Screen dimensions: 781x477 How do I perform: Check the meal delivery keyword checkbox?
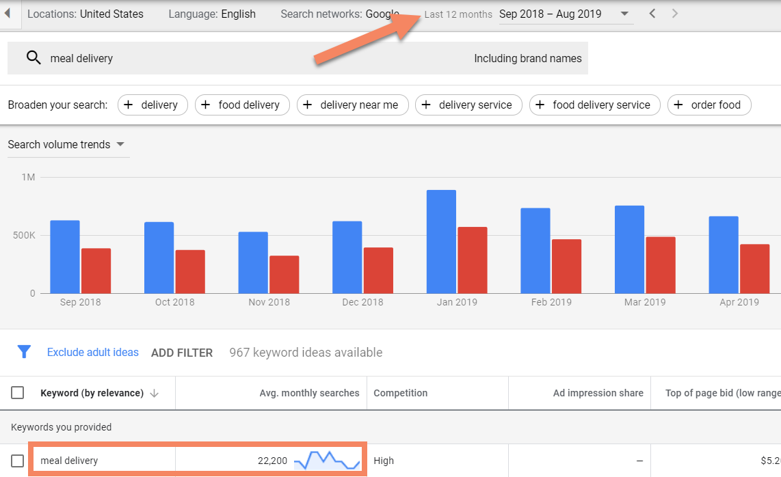point(18,461)
